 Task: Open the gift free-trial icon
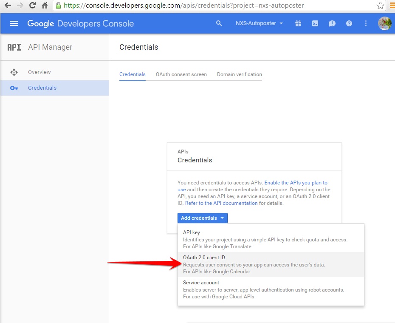pos(298,23)
